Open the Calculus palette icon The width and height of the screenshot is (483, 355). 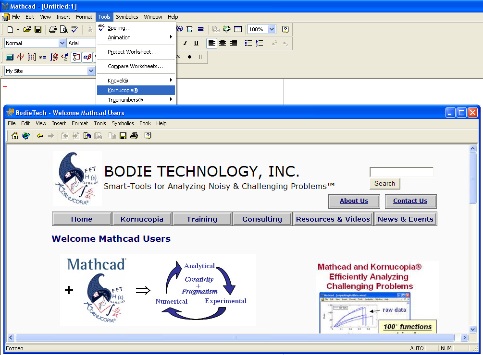54,57
